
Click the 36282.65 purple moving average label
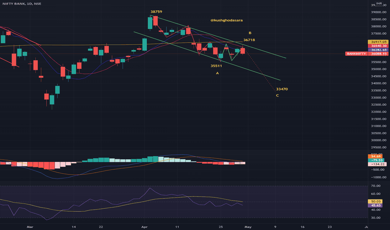[x=378, y=50]
